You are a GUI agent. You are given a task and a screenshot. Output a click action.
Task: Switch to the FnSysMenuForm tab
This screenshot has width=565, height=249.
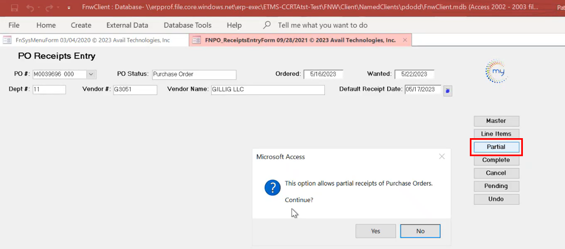88,40
